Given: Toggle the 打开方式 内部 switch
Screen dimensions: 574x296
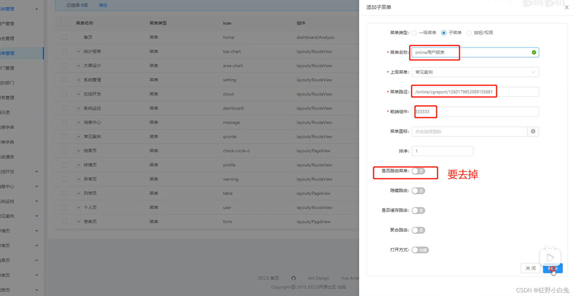Looking at the screenshot, I should [420, 250].
